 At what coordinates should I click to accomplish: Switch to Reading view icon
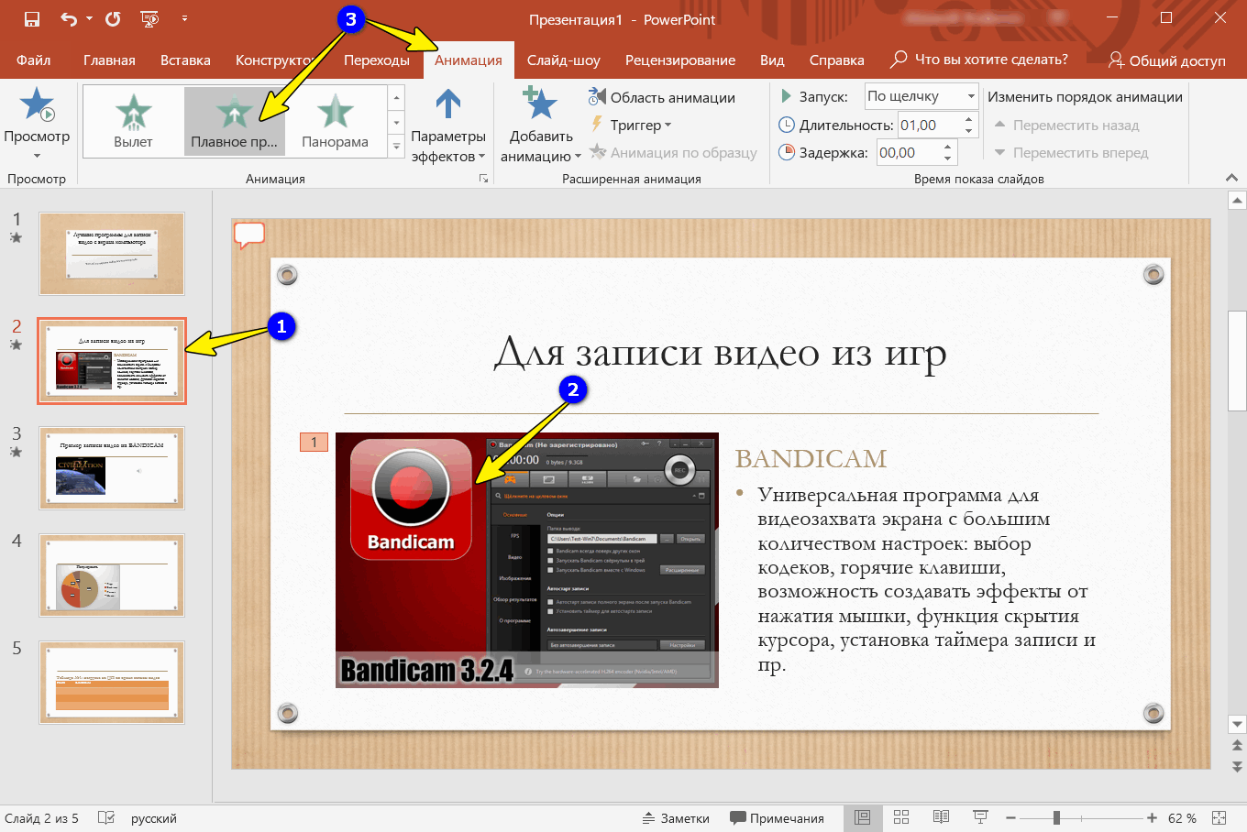(x=941, y=817)
